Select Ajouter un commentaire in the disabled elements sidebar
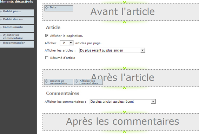Viewport: 199px width, 134px height. coord(17,36)
